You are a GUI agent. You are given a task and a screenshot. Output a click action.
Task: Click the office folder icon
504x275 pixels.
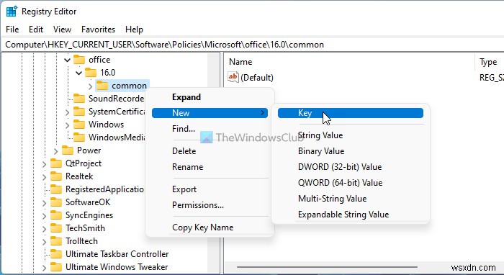point(79,60)
